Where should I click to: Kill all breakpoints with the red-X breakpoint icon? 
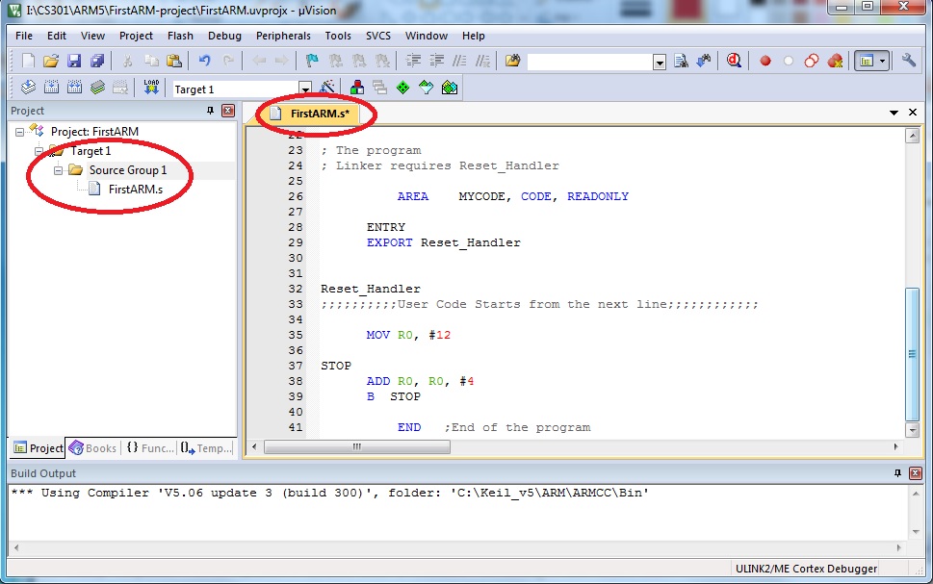[x=835, y=61]
